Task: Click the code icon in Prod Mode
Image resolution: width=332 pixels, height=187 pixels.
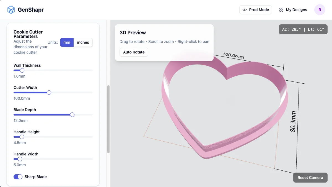Action: click(x=245, y=10)
